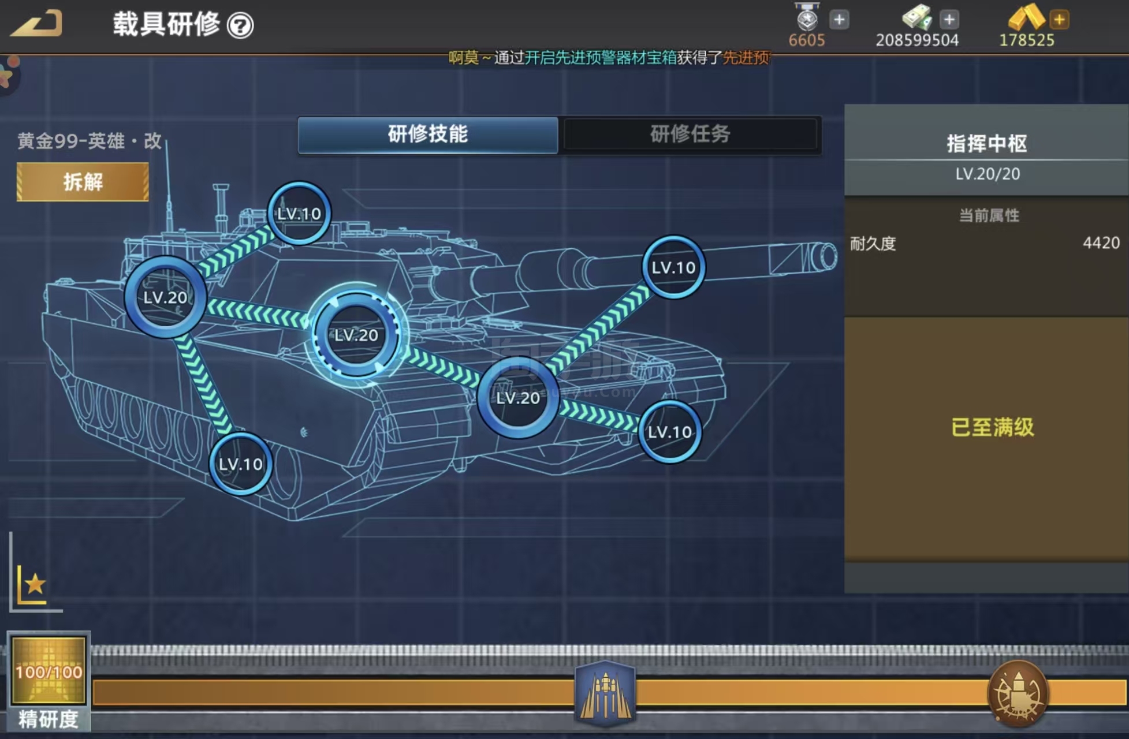The image size is (1129, 739).
Task: Select the LV.10 node on the gun barrel
Action: pyautogui.click(x=673, y=267)
